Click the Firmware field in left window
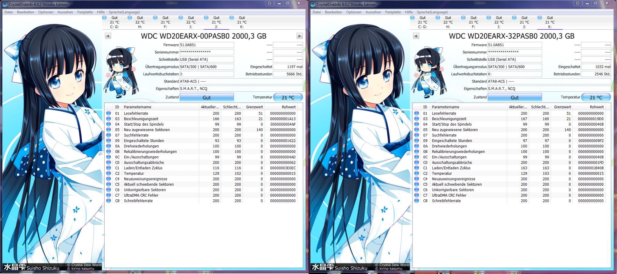Screen dimensions: 617x274 click(x=207, y=45)
